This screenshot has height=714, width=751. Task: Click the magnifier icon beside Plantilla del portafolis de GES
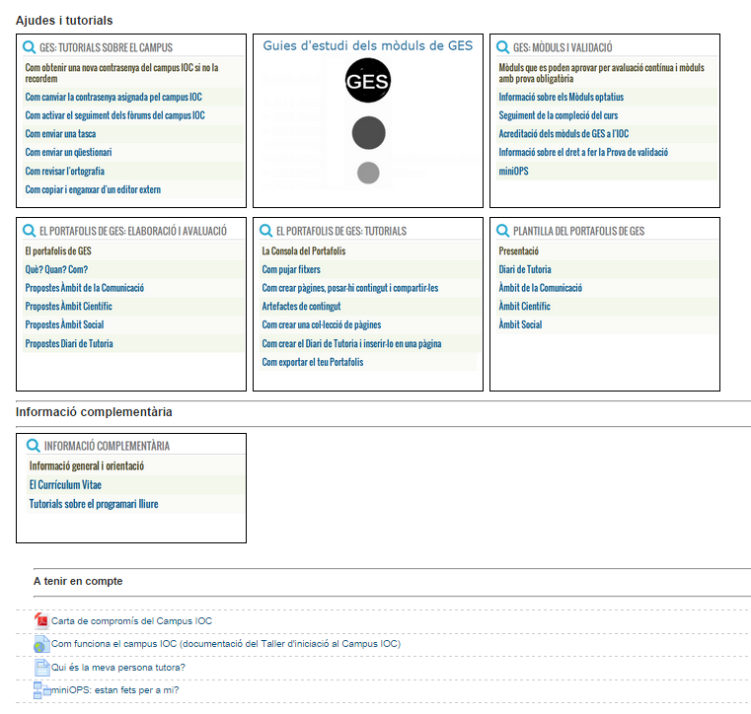point(502,231)
